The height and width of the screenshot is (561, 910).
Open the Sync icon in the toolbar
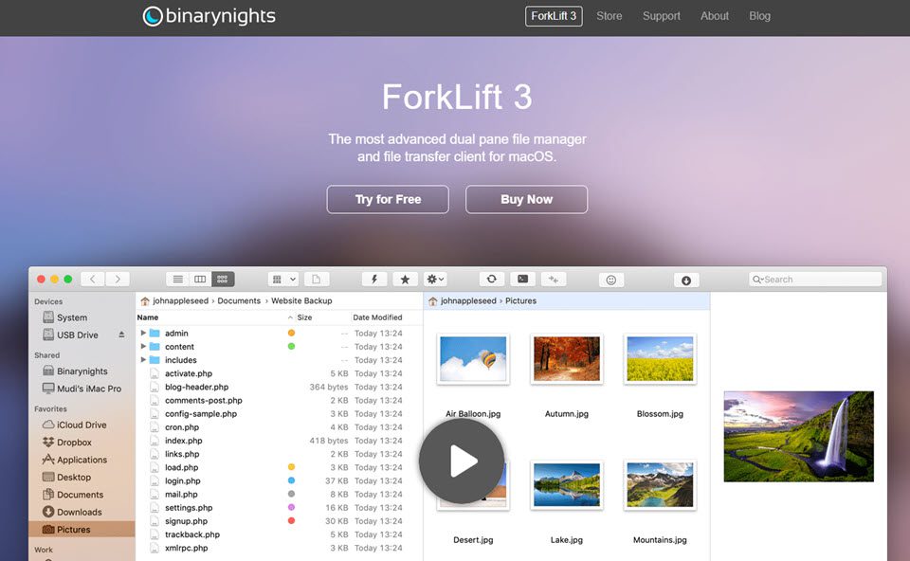coord(492,279)
